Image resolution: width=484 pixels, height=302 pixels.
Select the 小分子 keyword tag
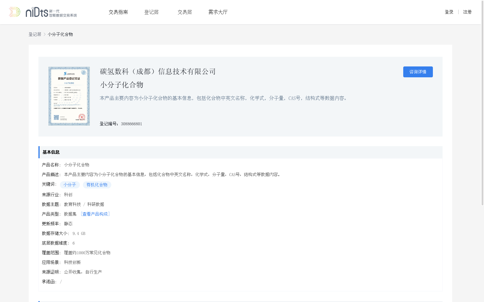pyautogui.click(x=70, y=185)
